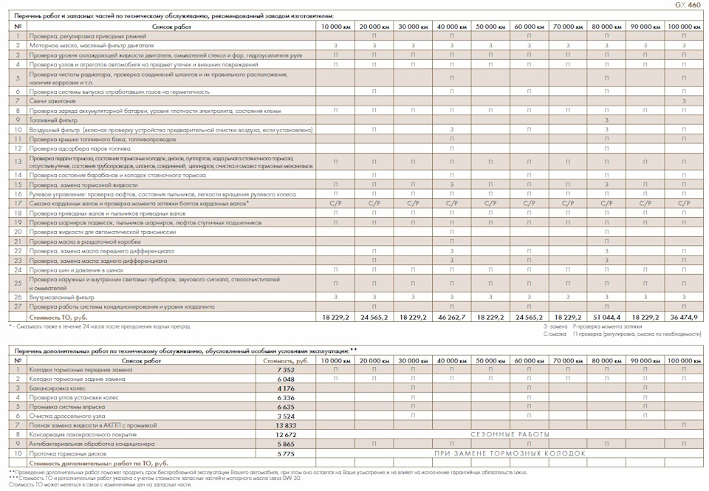Screen dimensions: 709x491
Task: Click row beginning 'Воздушный фильтр'
Action: (356, 130)
